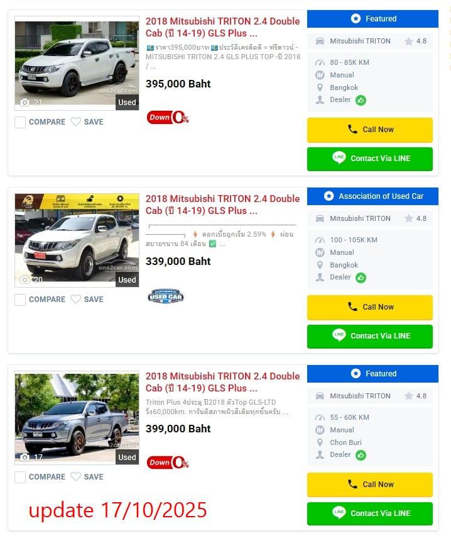This screenshot has height=545, width=451.
Task: Click verified dealer thumbs-up on Chon Buri listing
Action: pyautogui.click(x=361, y=455)
